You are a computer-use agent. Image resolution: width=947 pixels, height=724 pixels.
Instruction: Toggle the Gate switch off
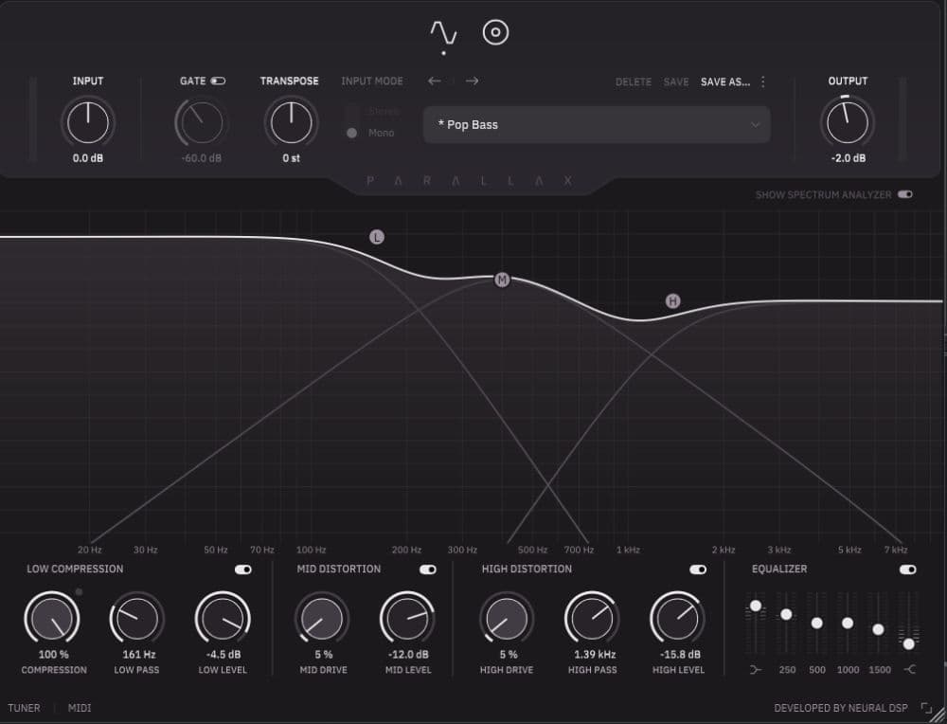[x=218, y=81]
